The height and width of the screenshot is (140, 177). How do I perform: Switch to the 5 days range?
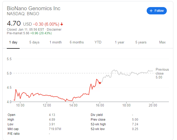(x=34, y=42)
